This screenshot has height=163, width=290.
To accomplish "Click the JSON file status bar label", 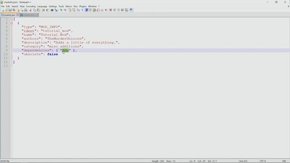I will [5, 161].
